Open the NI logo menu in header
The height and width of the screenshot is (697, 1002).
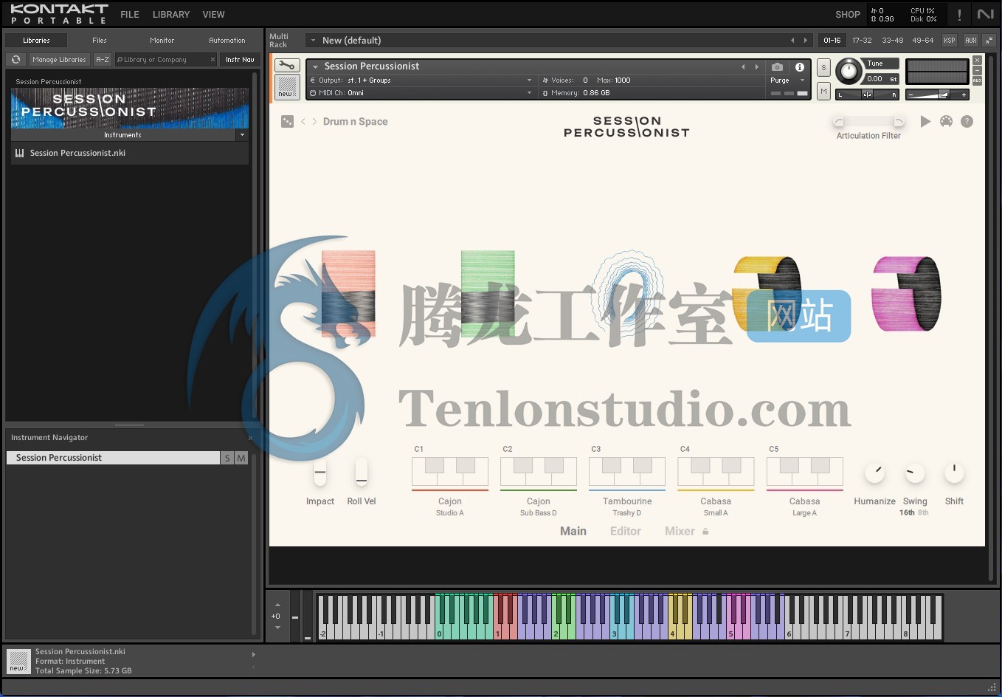[x=985, y=14]
